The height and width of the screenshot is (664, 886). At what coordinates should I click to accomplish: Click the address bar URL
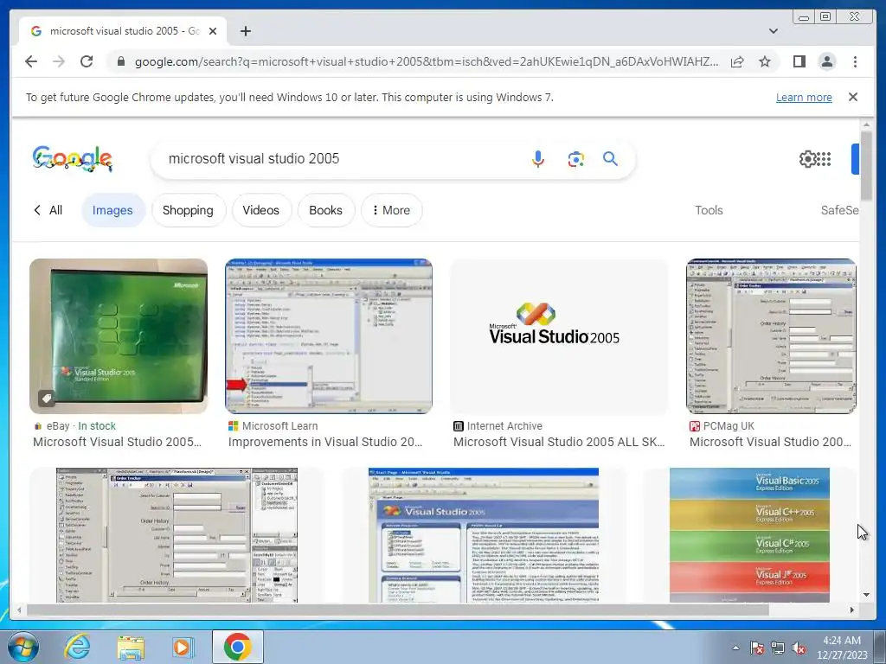(427, 61)
